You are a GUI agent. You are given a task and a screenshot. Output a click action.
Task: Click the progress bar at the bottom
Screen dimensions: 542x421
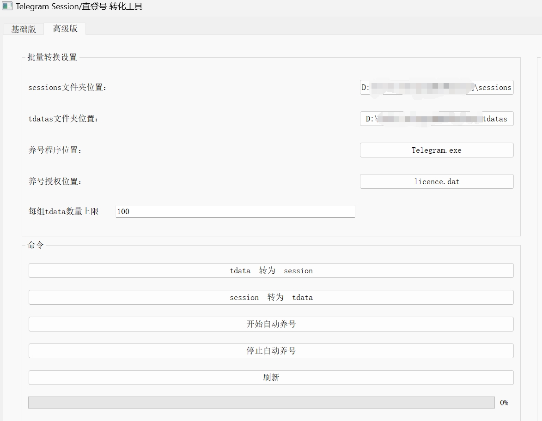click(x=261, y=403)
